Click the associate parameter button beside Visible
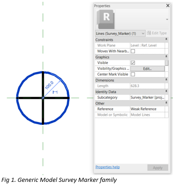Screen dimensions: 173x185 (x=167, y=63)
